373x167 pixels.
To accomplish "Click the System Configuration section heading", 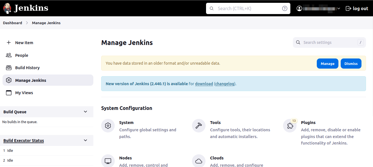I will pyautogui.click(x=127, y=108).
